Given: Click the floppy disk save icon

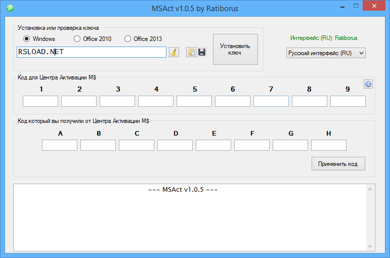Looking at the screenshot, I should [x=202, y=52].
